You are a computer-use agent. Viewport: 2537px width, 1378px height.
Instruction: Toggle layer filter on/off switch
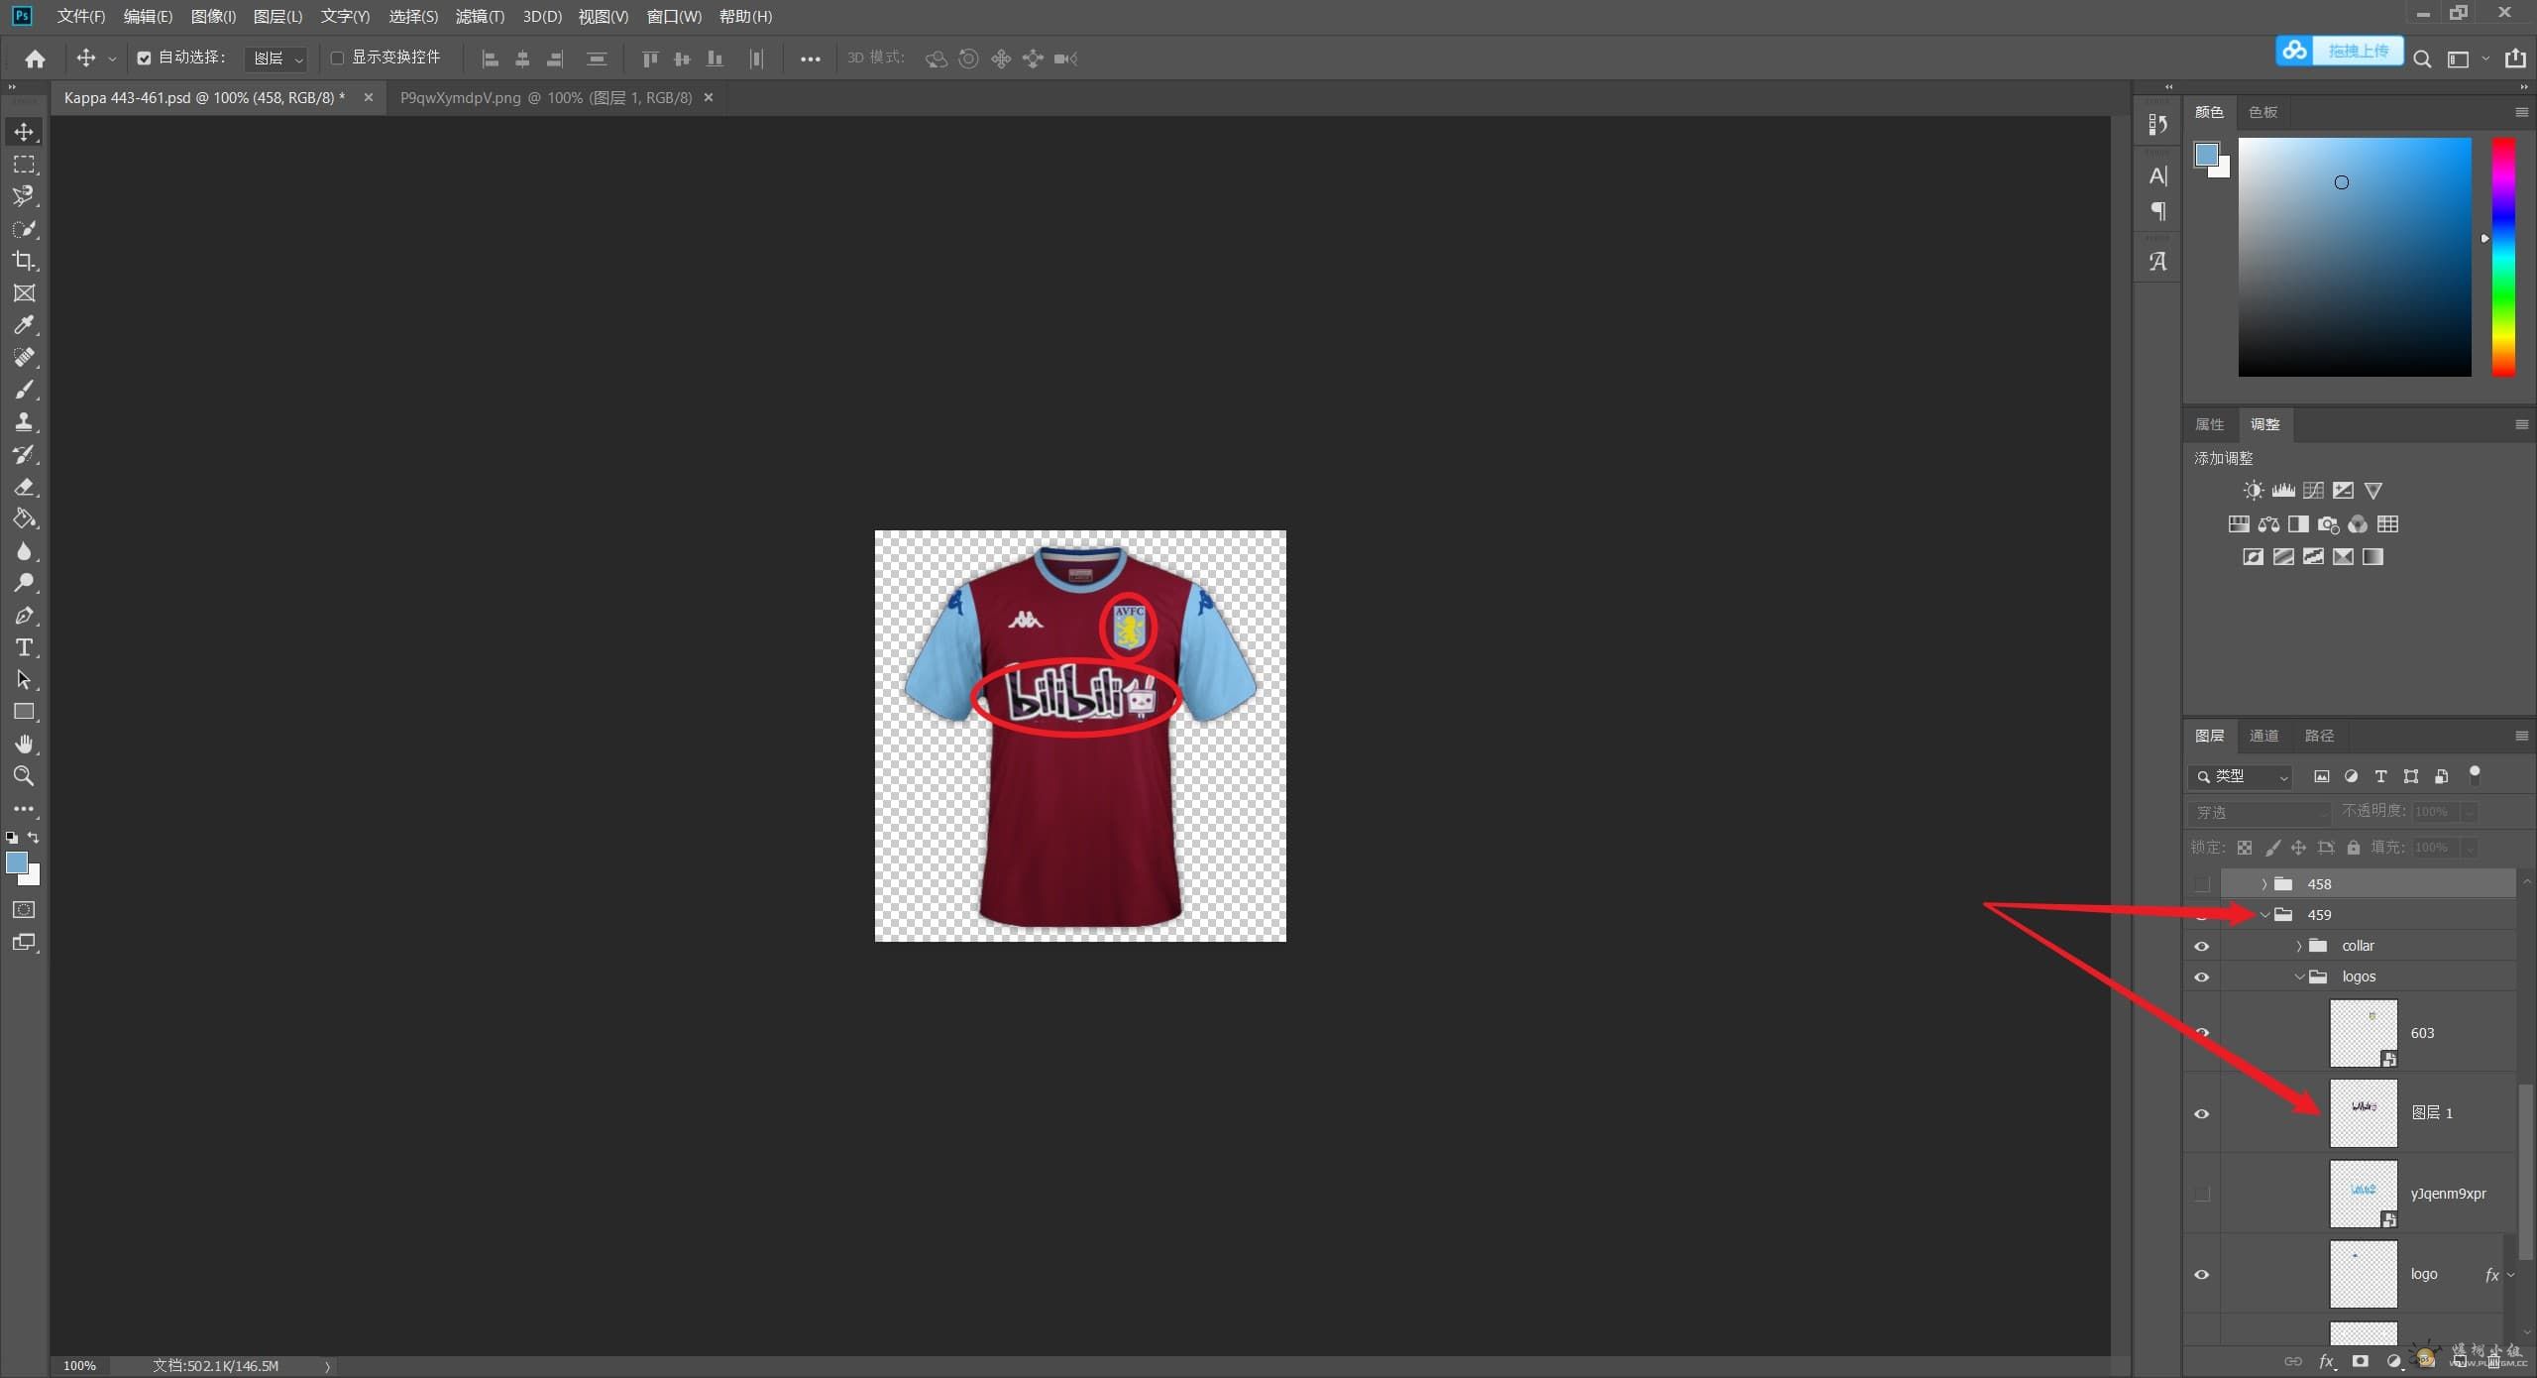pyautogui.click(x=2475, y=774)
